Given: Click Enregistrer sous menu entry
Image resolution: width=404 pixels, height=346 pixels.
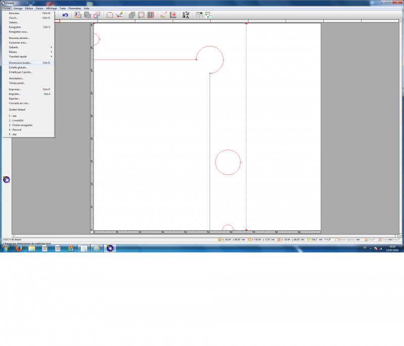Looking at the screenshot, I should pyautogui.click(x=19, y=31).
